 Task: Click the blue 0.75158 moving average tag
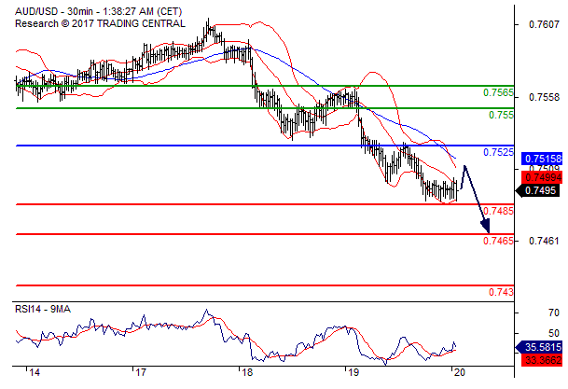542,159
